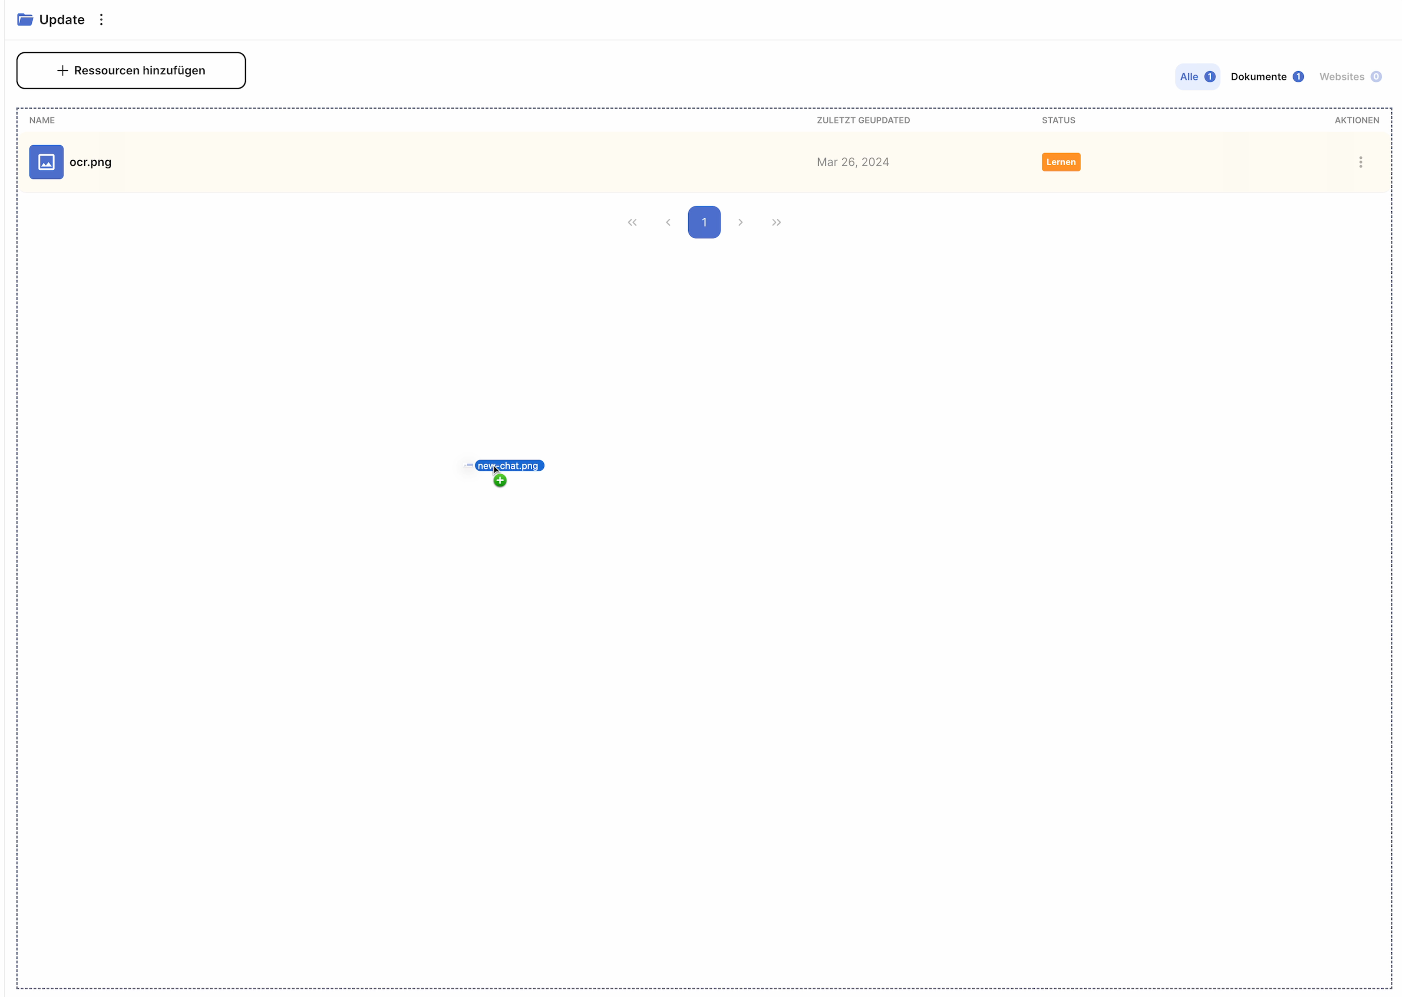Jump to last page double-chevron
Viewport: 1402px width, 997px height.
pyautogui.click(x=776, y=222)
